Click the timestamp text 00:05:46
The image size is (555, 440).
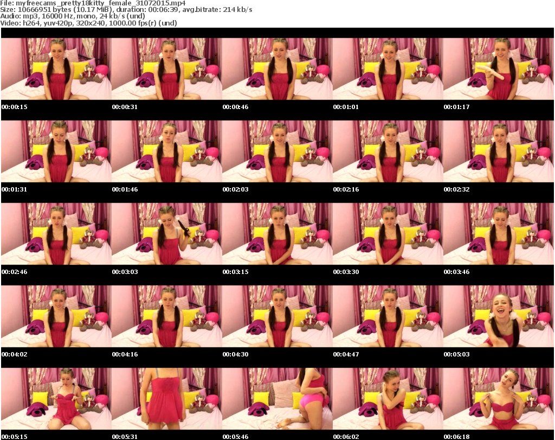(x=235, y=437)
